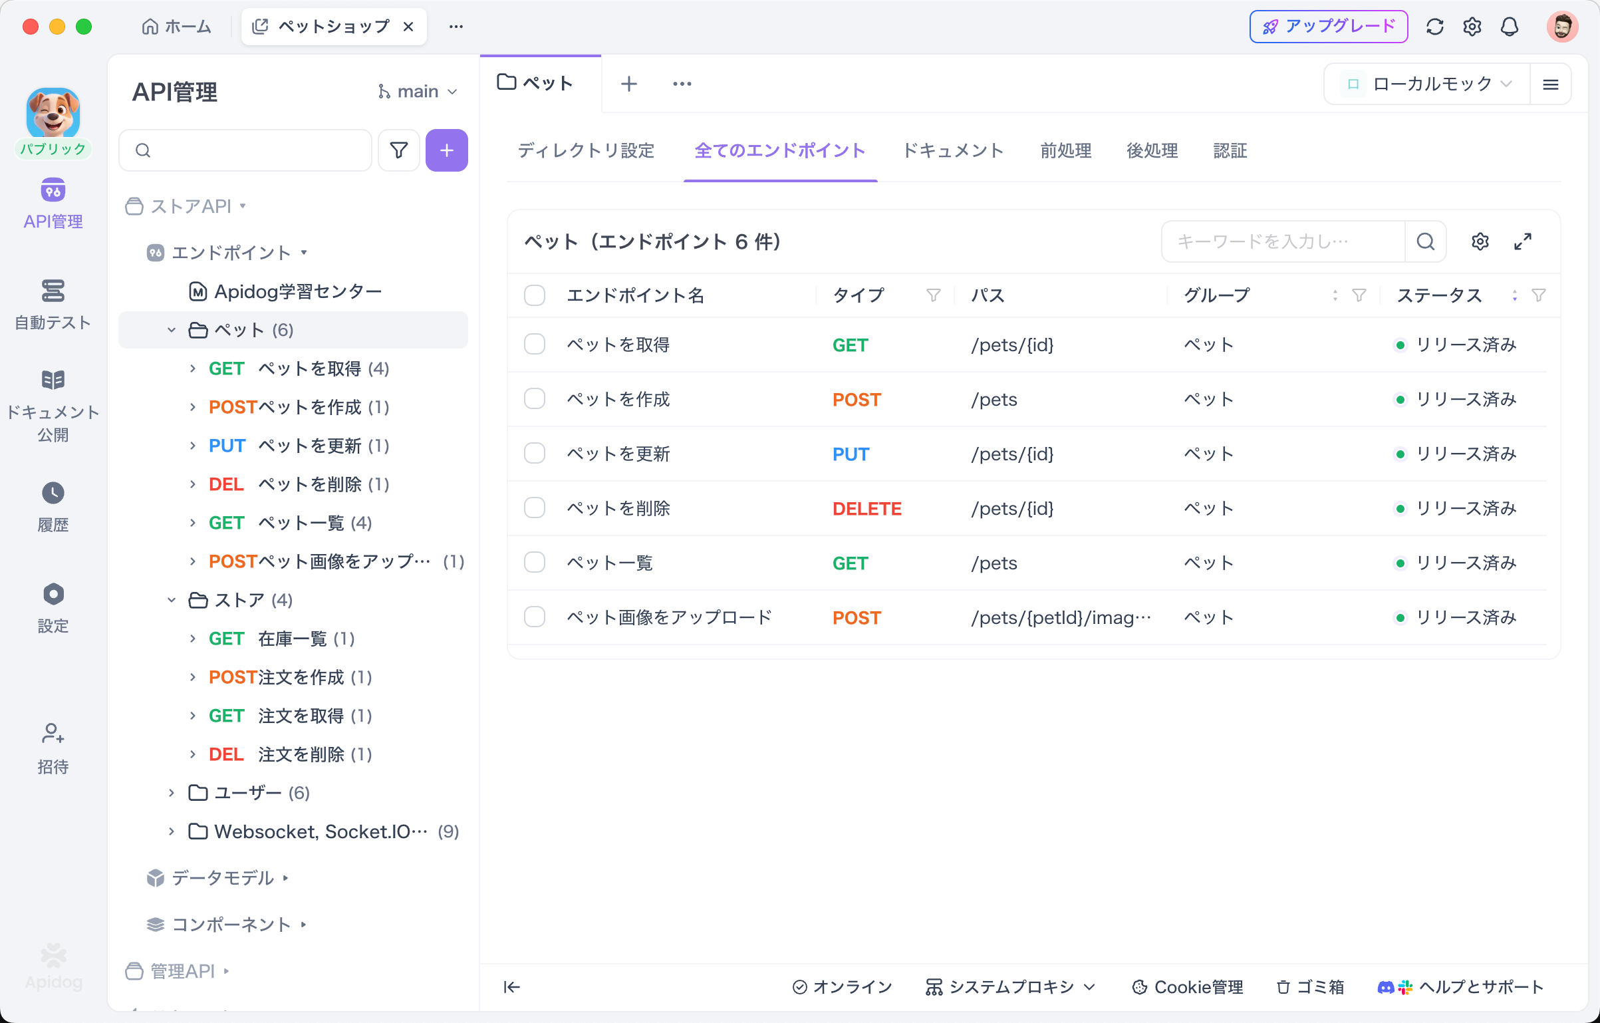Click the キーワードを入力 search field
Viewport: 1600px width, 1023px height.
coord(1283,241)
